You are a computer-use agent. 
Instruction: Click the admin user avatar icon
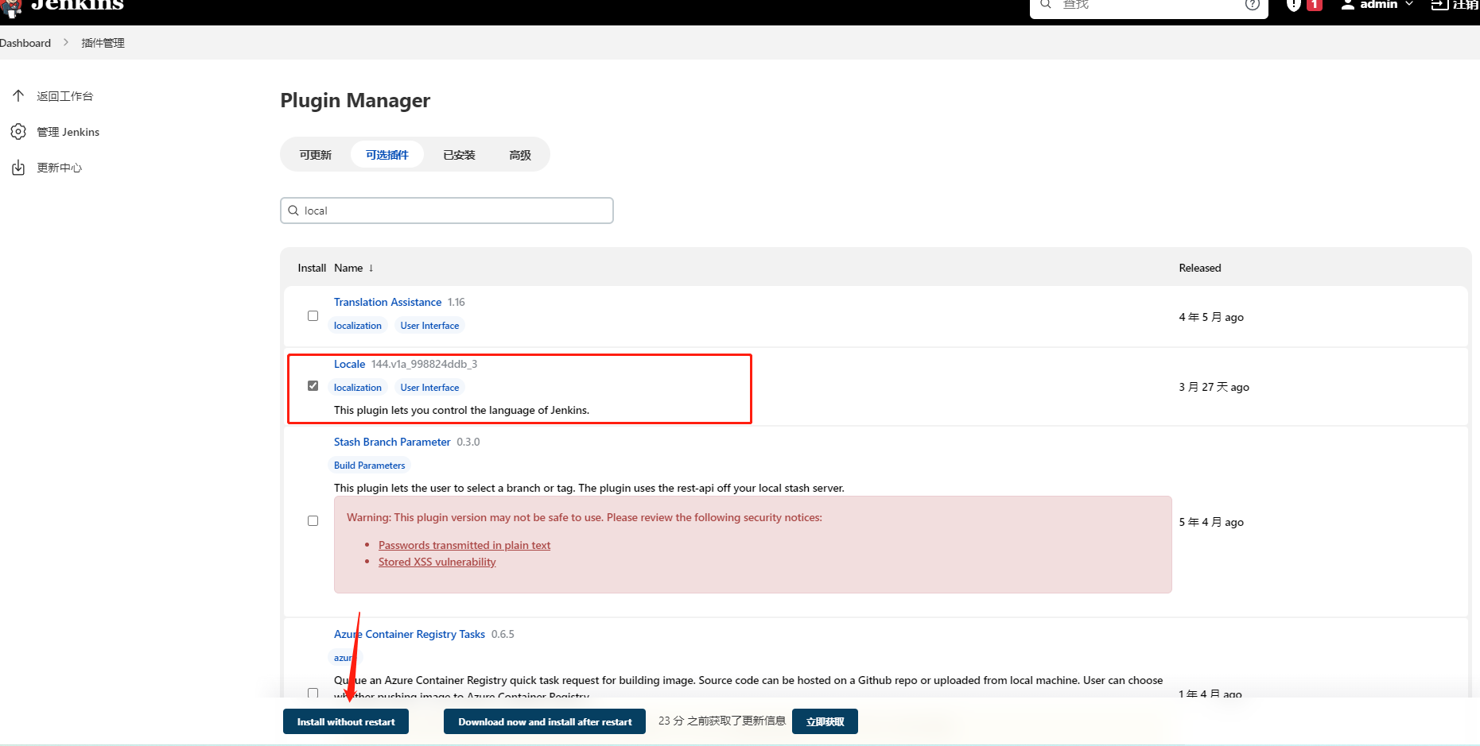pos(1348,5)
